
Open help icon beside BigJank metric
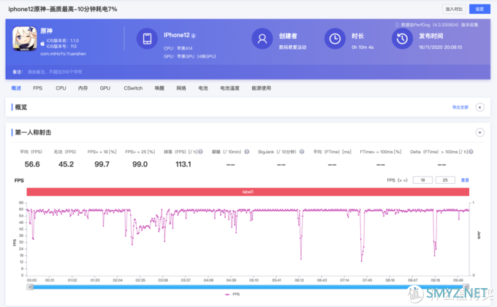[x=302, y=152]
